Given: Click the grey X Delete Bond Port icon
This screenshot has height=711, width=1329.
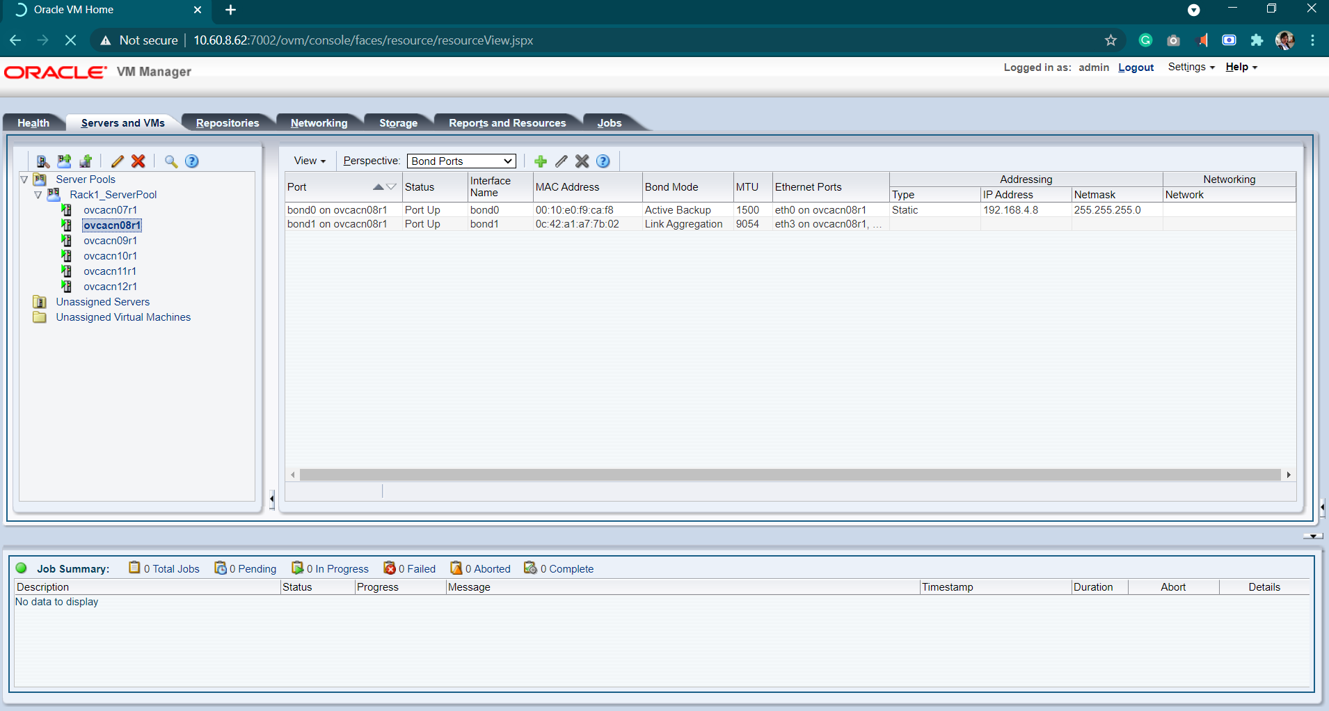Looking at the screenshot, I should [582, 161].
